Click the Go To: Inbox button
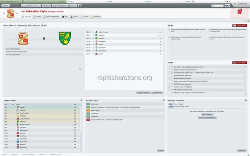250x156 pixels. tap(239, 63)
